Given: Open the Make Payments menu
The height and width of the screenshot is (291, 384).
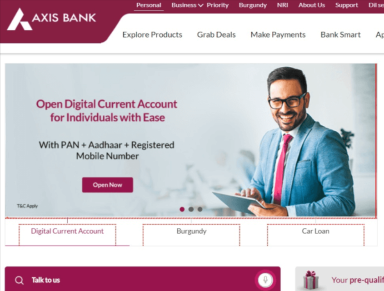Looking at the screenshot, I should pyautogui.click(x=278, y=35).
